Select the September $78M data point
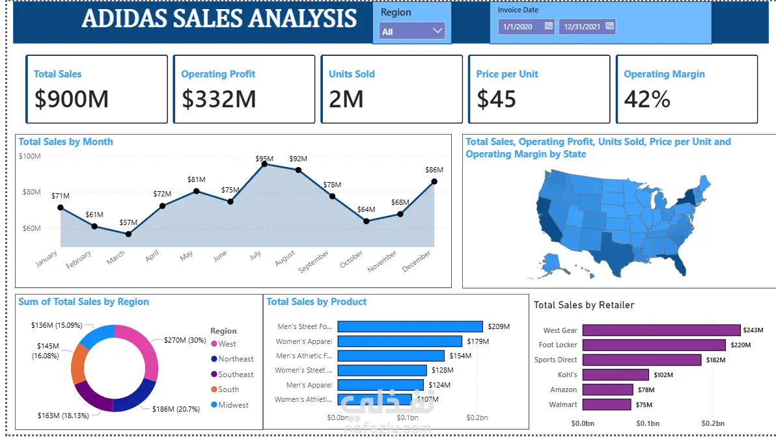Screen dimensions: 776x437 332,196
